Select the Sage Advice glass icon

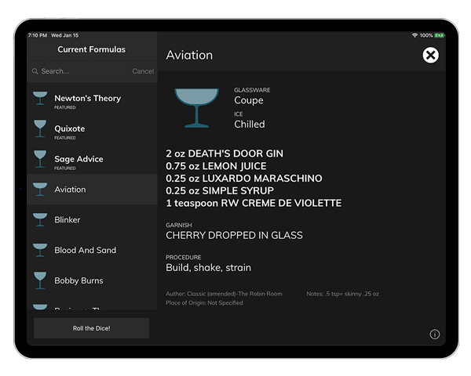click(40, 159)
